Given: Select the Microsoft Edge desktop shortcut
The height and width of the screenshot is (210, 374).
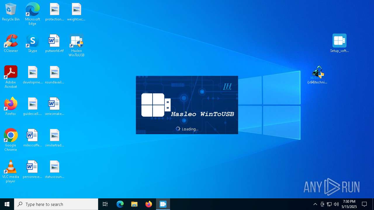Looking at the screenshot, I should tap(32, 14).
